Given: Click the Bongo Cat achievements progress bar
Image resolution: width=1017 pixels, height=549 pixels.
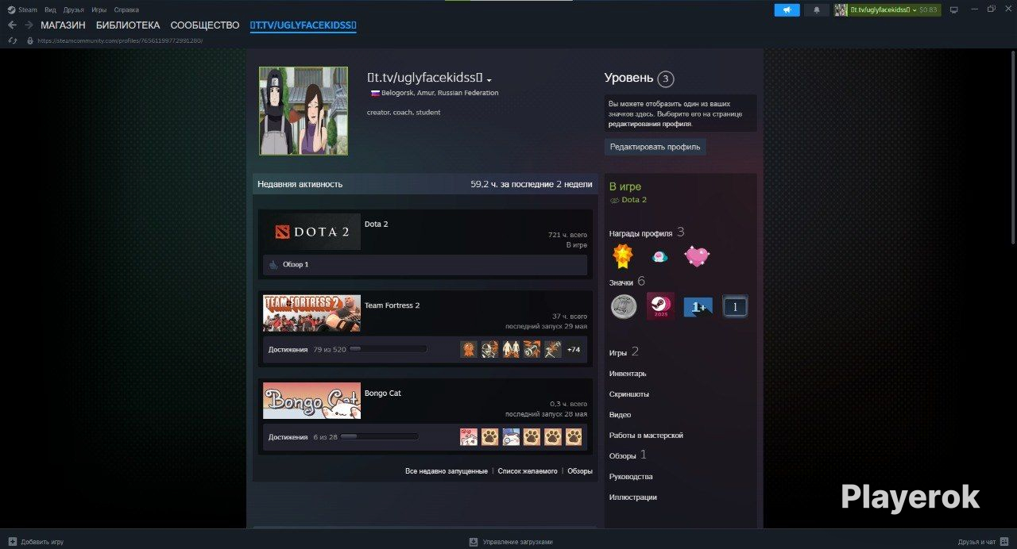Looking at the screenshot, I should pyautogui.click(x=379, y=437).
